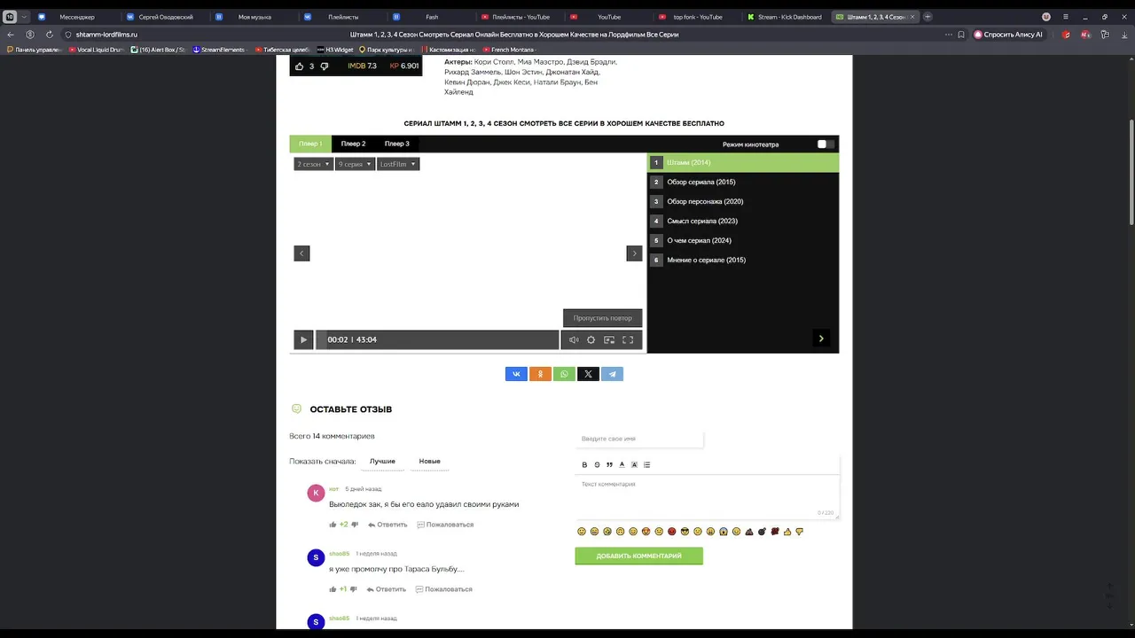This screenshot has width=1135, height=638.
Task: Select playlist item О чем сериал (2024)
Action: pyautogui.click(x=743, y=240)
